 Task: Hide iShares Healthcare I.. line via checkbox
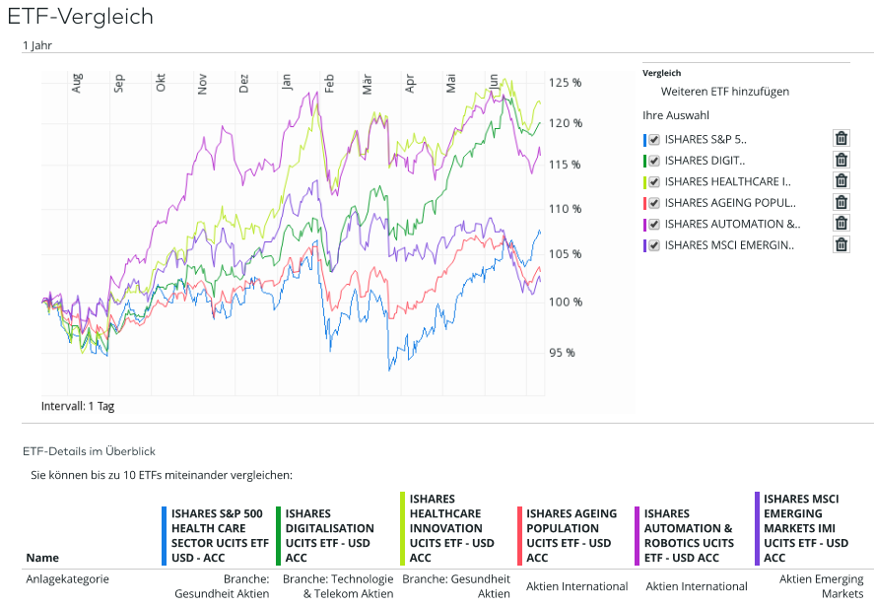(x=654, y=181)
